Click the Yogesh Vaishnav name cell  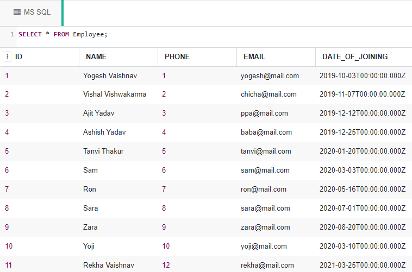pyautogui.click(x=110, y=76)
